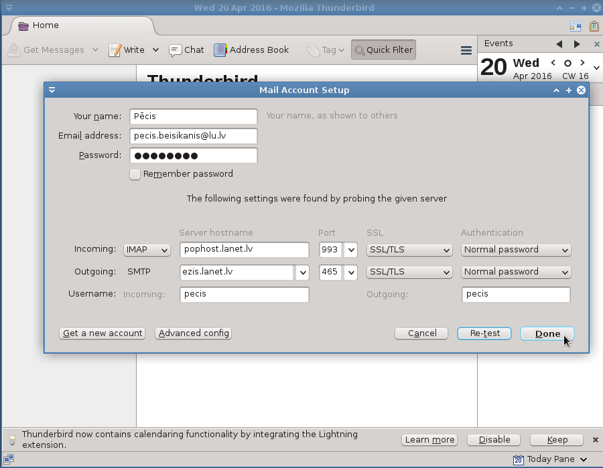Go to previous day in Events pane

pos(553,63)
